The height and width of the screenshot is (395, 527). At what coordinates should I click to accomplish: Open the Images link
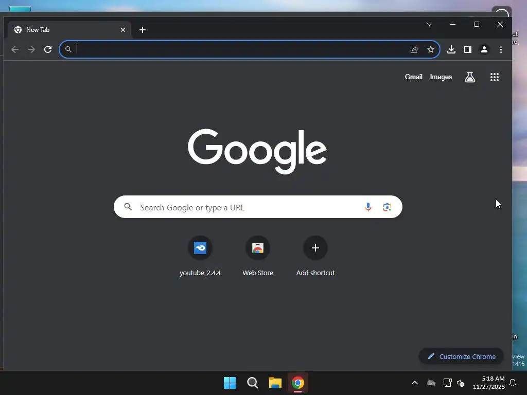[441, 77]
